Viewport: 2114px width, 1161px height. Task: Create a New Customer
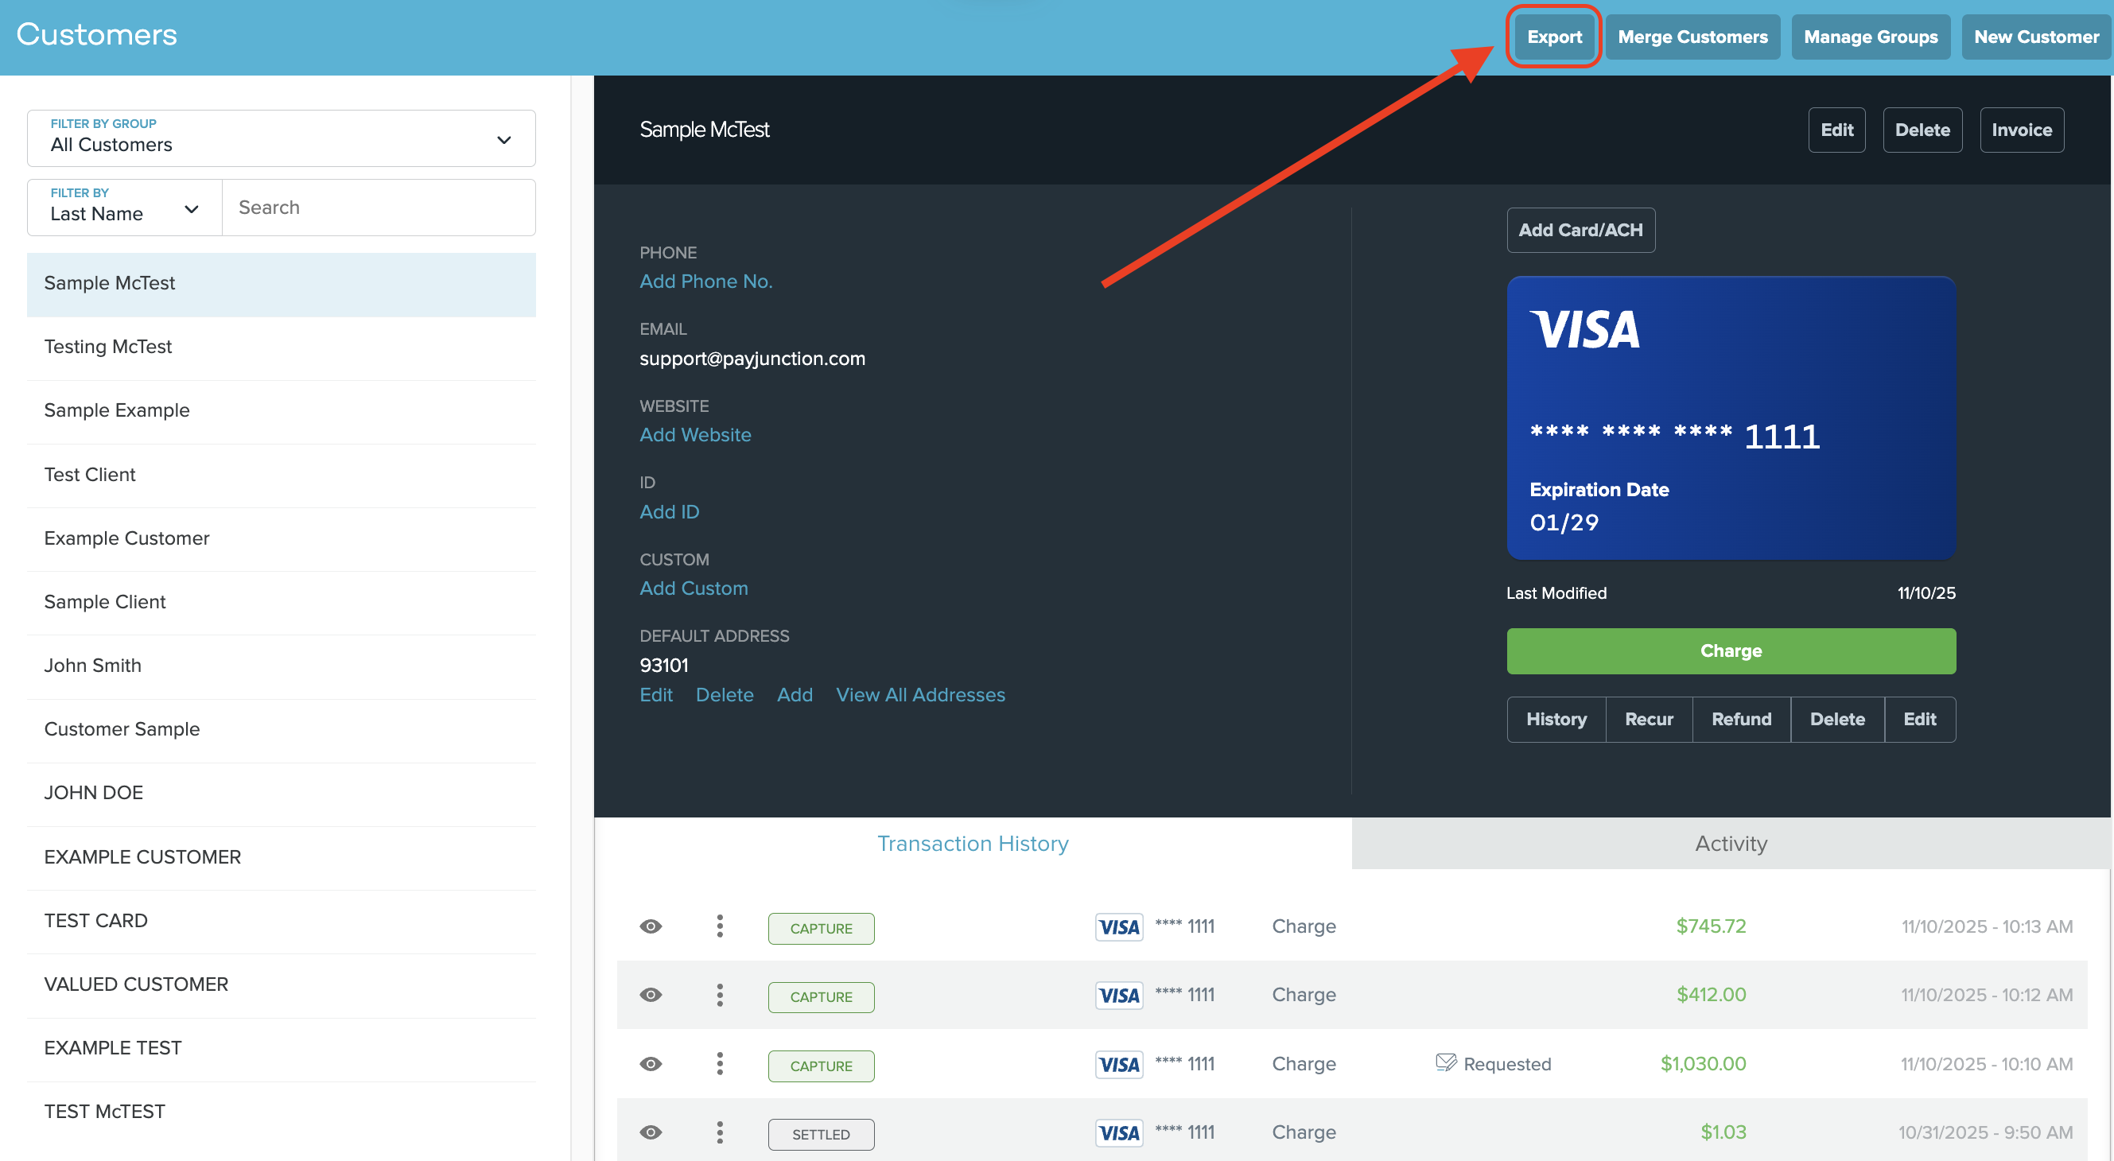coord(2036,37)
